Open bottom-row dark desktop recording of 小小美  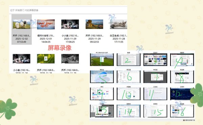pos(22,59)
